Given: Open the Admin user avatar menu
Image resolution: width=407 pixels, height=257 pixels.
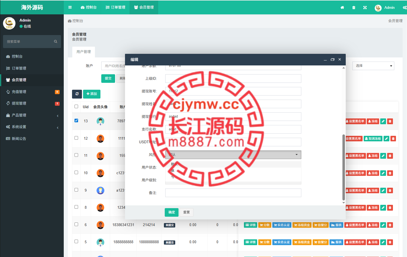Looking at the screenshot, I should [x=378, y=8].
